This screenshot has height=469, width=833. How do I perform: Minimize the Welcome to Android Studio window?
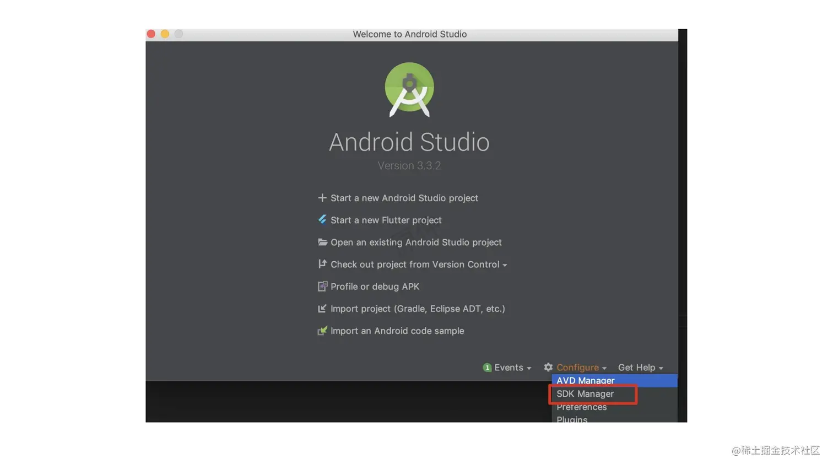[165, 34]
